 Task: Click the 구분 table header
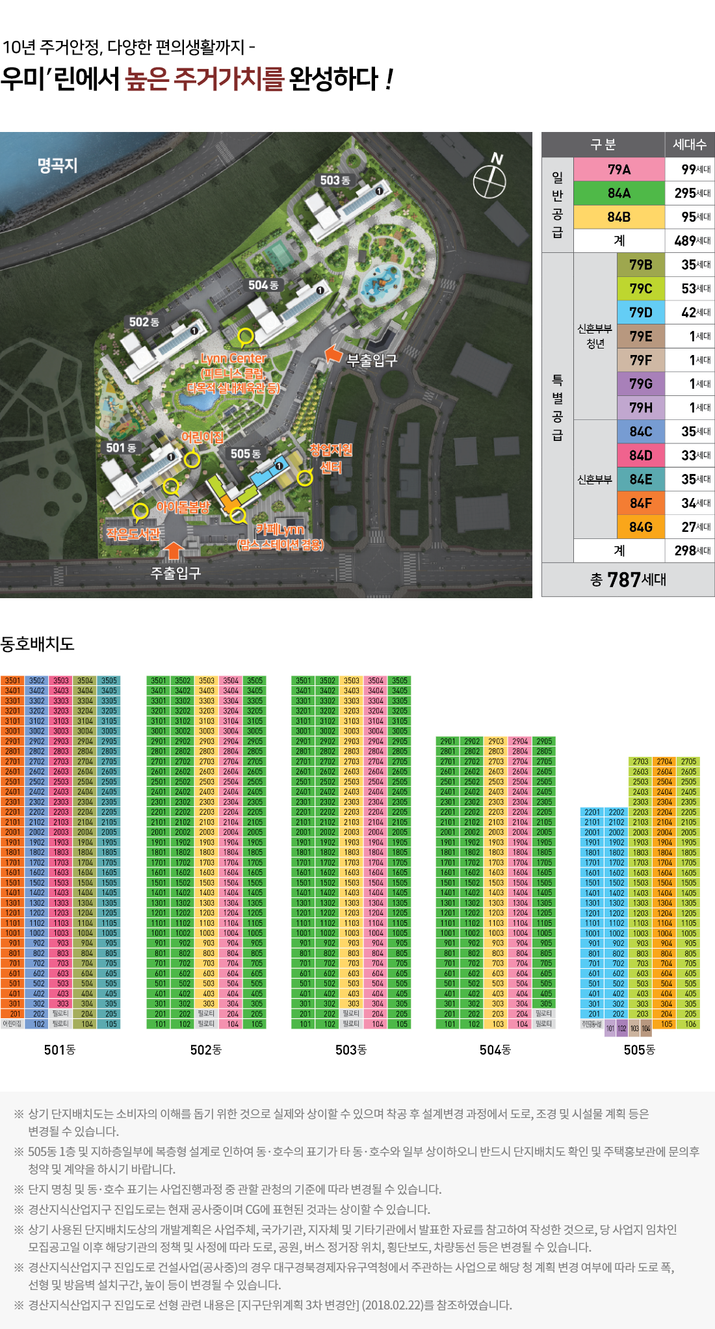[603, 144]
